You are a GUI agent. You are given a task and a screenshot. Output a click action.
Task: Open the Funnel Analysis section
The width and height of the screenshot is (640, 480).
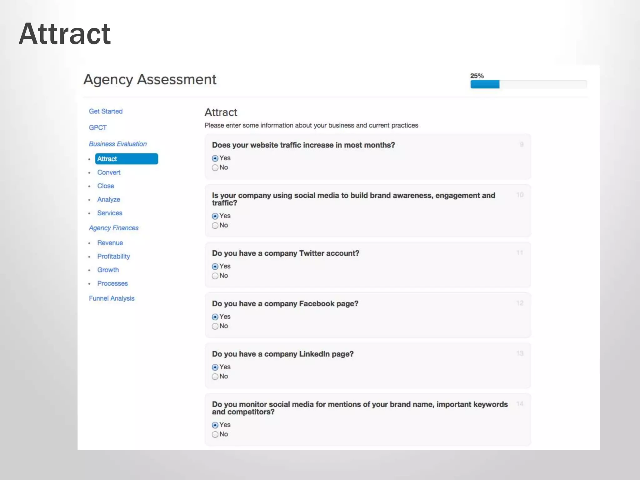point(112,298)
